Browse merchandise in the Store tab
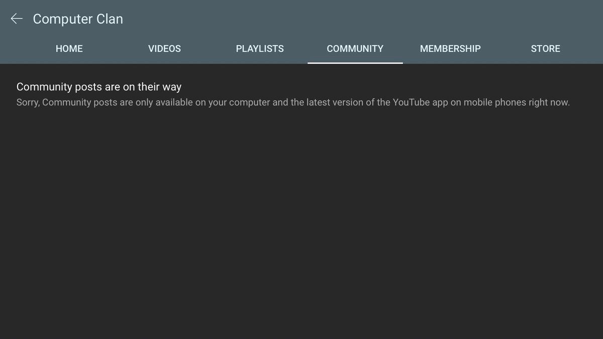This screenshot has width=603, height=339. [x=545, y=49]
